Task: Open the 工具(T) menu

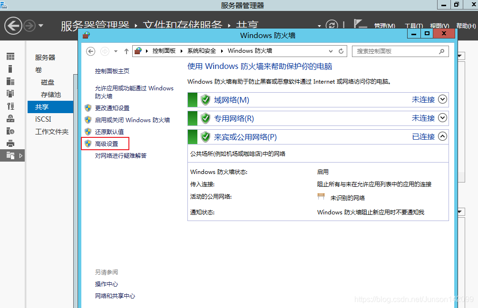Action: [414, 26]
